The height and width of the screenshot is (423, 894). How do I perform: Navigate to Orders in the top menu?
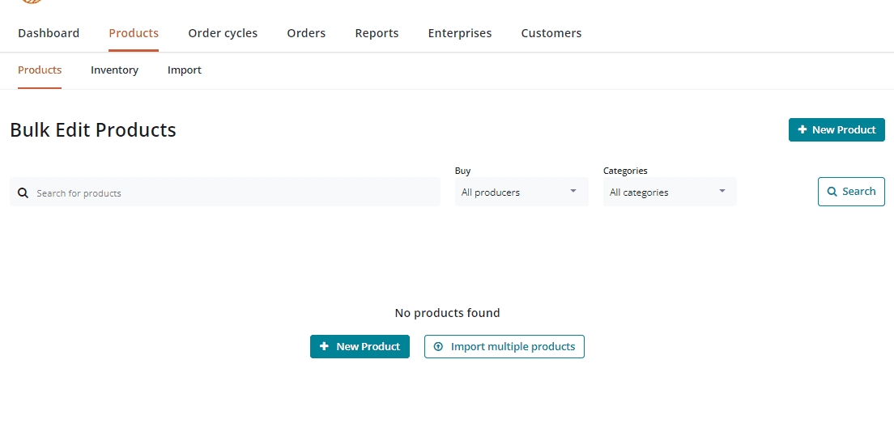pyautogui.click(x=306, y=33)
